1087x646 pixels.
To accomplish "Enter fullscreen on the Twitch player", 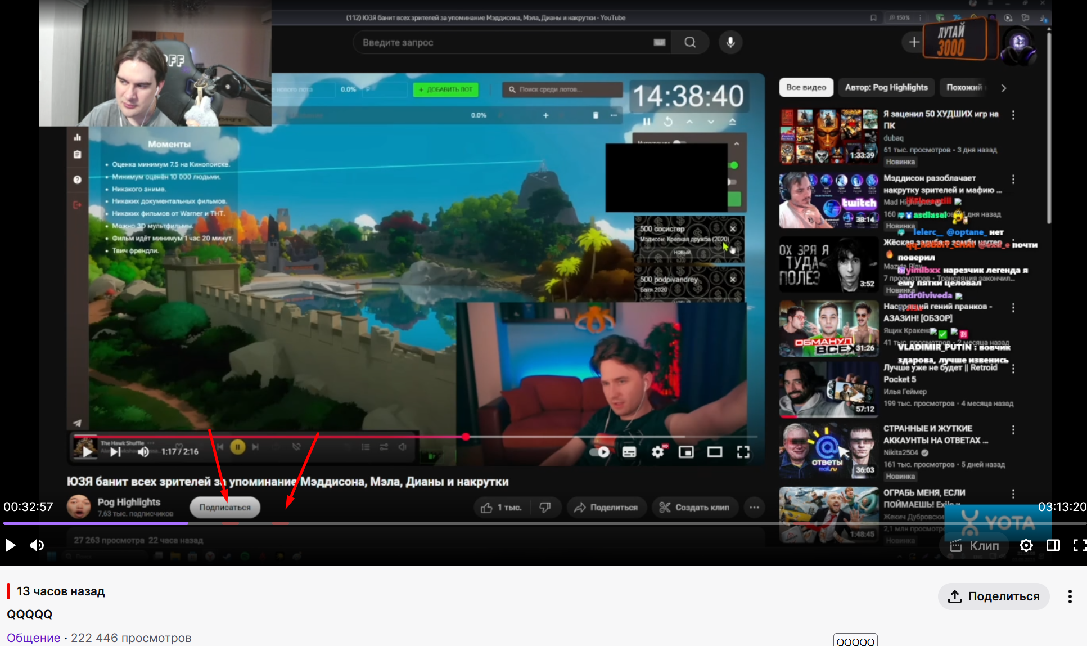I will coord(1079,545).
